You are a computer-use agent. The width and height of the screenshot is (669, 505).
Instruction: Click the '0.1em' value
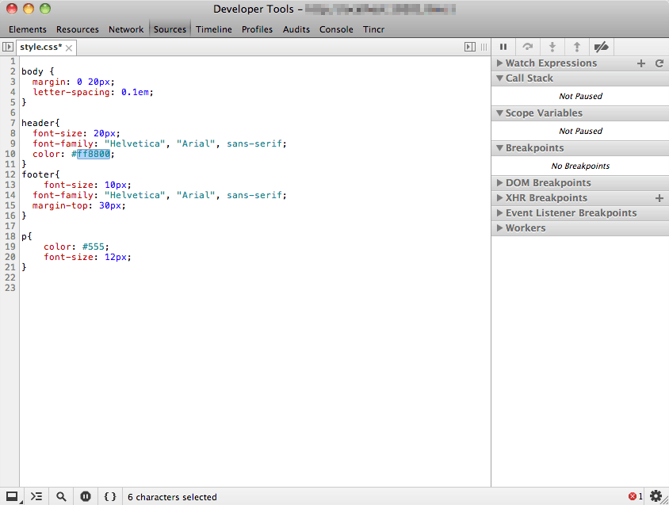[135, 92]
